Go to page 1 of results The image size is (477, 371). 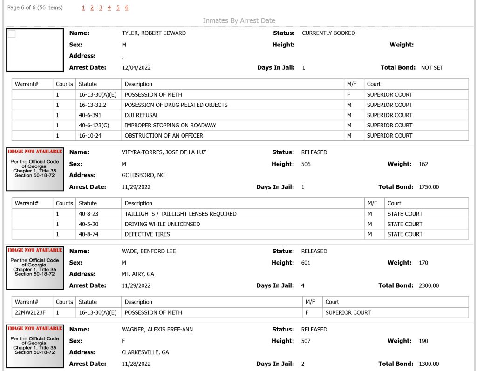tap(83, 7)
